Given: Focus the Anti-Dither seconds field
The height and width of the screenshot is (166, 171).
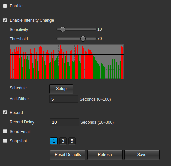Looking at the screenshot, I should point(64,99).
